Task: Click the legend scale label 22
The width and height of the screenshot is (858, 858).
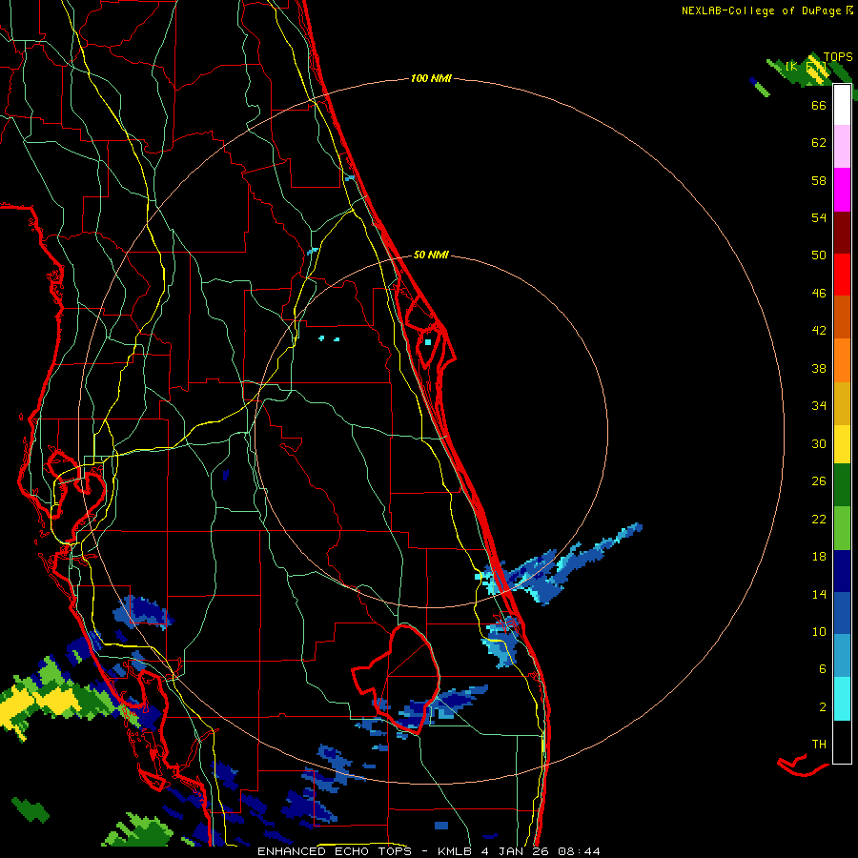Action: [819, 520]
